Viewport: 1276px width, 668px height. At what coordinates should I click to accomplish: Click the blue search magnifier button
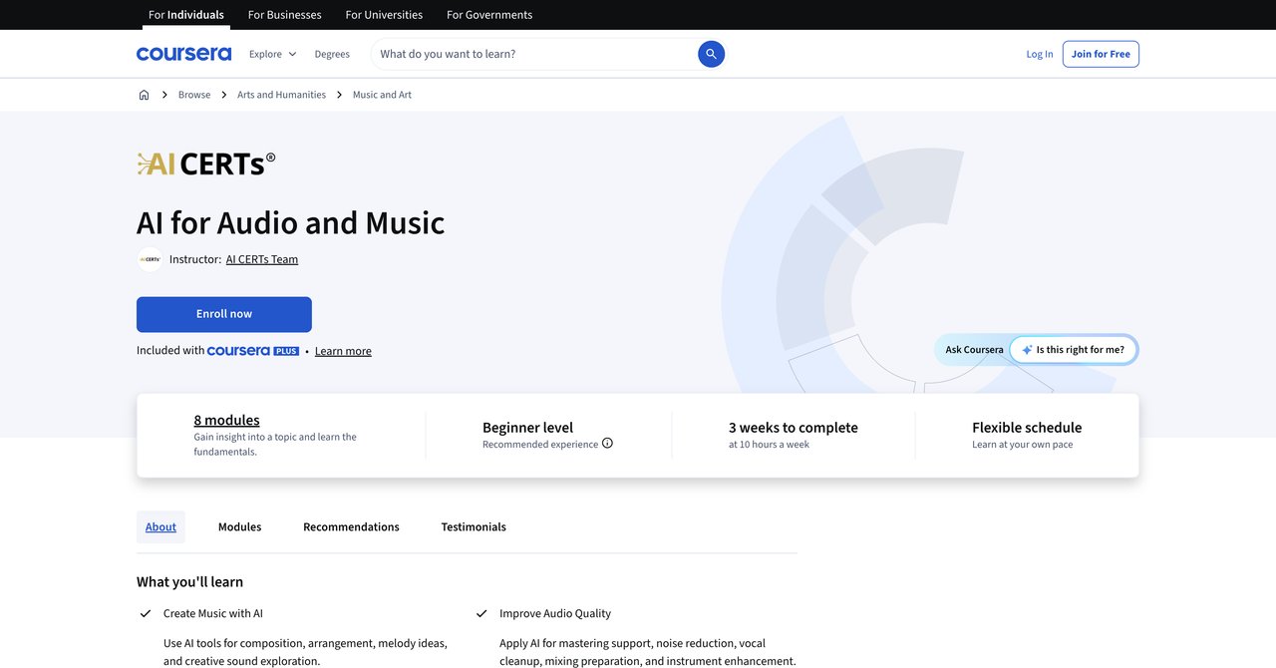711,54
